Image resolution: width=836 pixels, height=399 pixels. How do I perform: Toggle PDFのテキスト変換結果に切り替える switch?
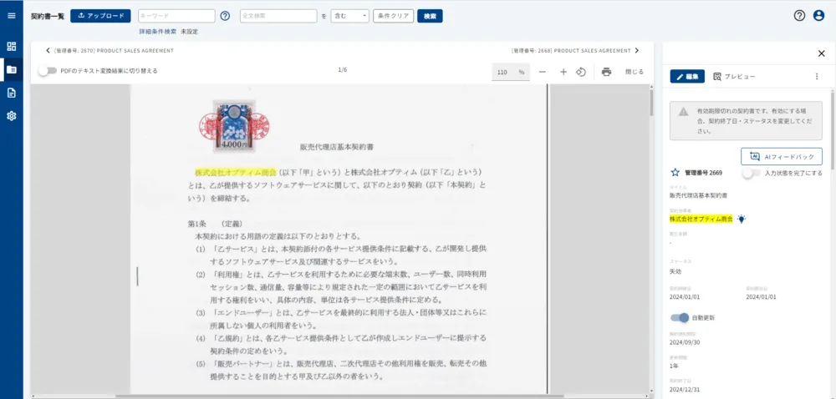[x=48, y=71]
